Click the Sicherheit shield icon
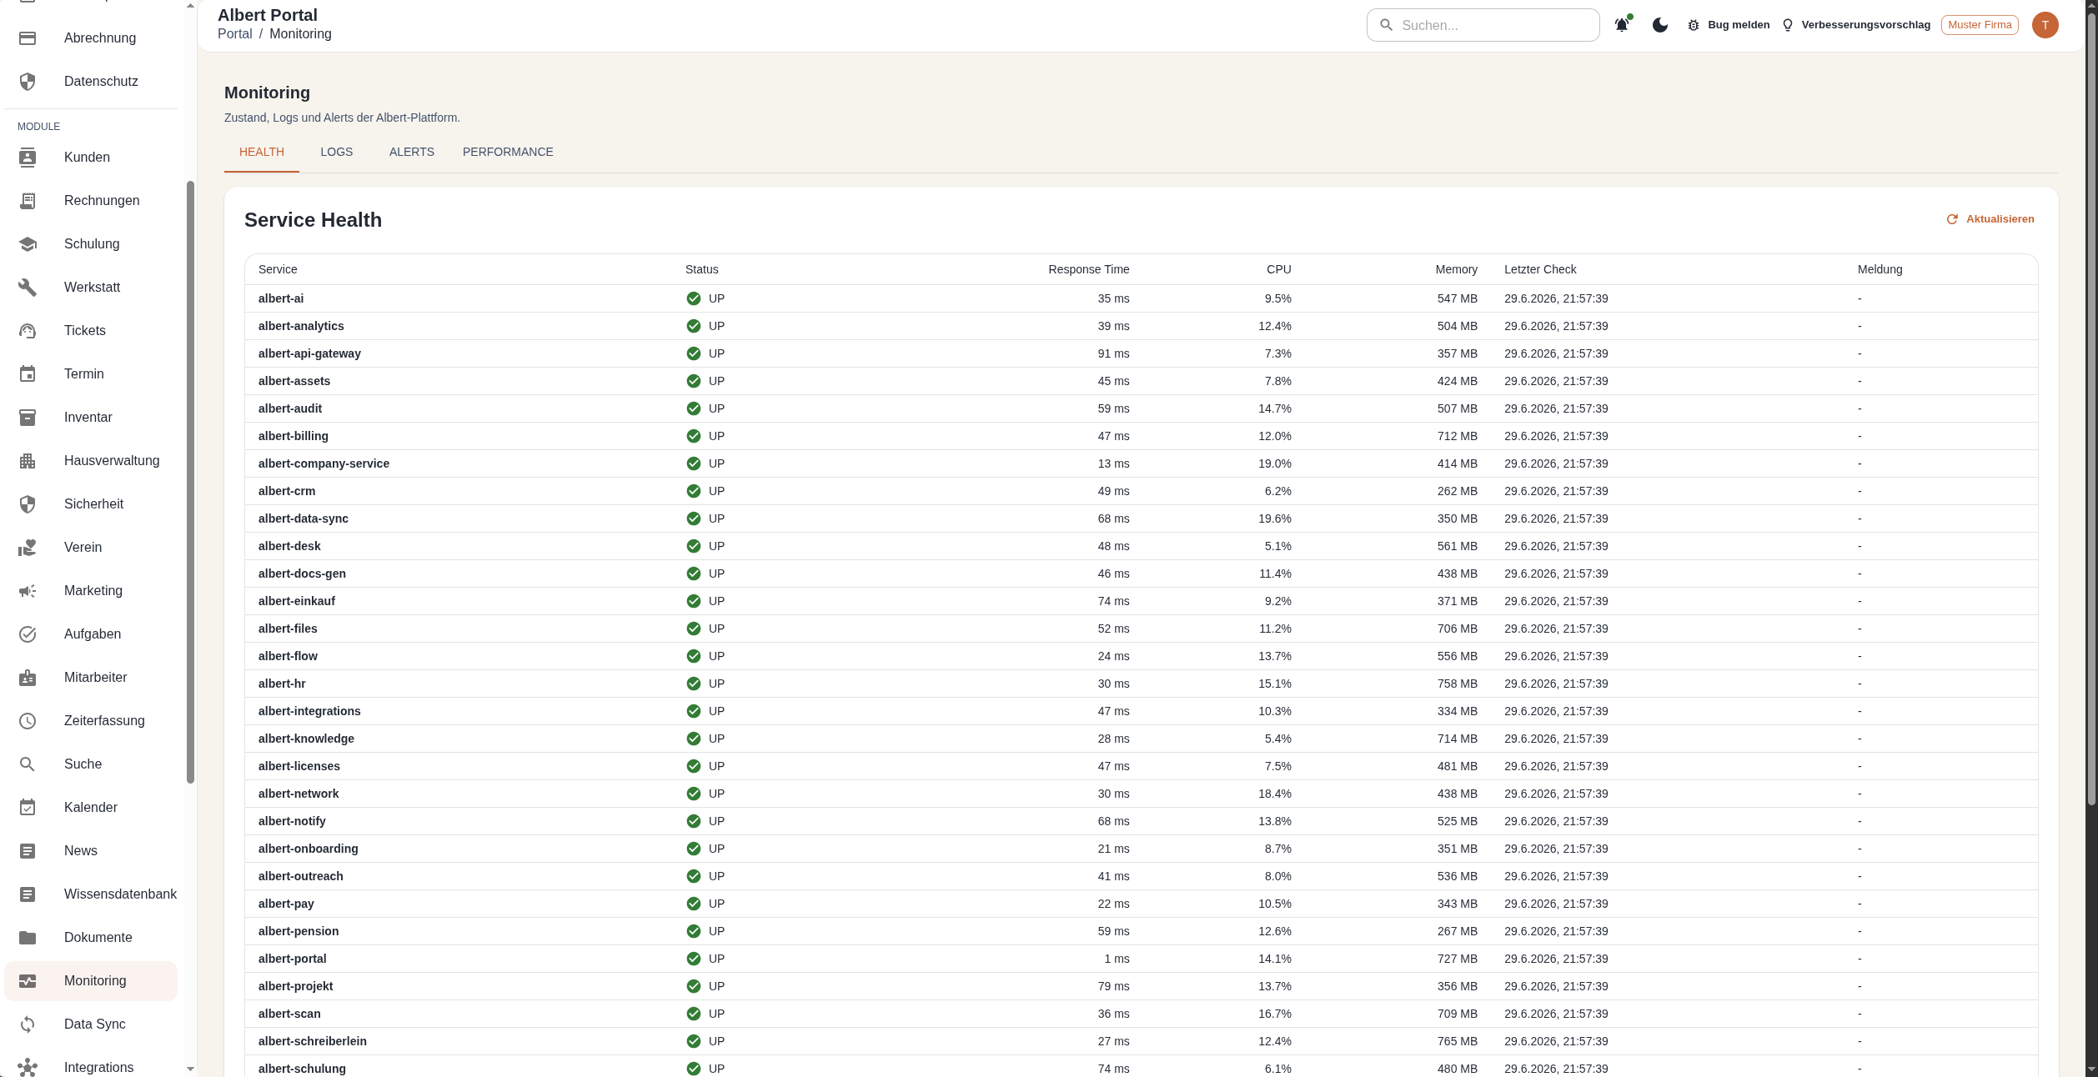Viewport: 2098px width, 1077px height. pyautogui.click(x=28, y=504)
